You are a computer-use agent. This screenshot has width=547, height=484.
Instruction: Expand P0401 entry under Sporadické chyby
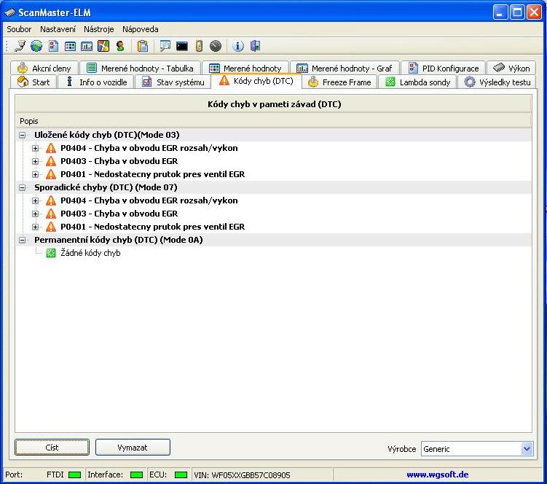click(35, 227)
